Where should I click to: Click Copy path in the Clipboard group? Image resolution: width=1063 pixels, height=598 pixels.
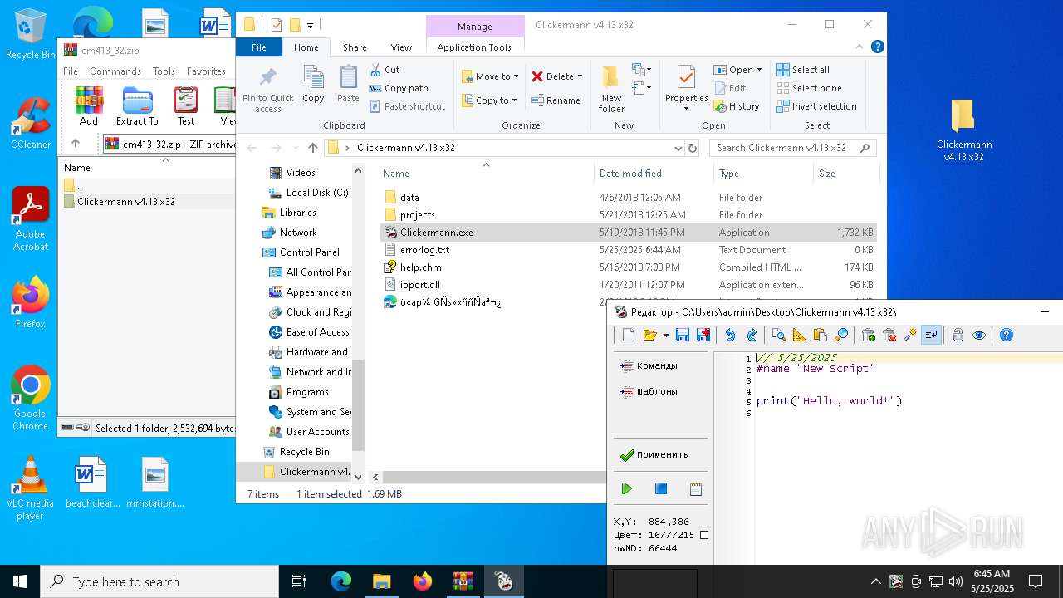pyautogui.click(x=399, y=88)
